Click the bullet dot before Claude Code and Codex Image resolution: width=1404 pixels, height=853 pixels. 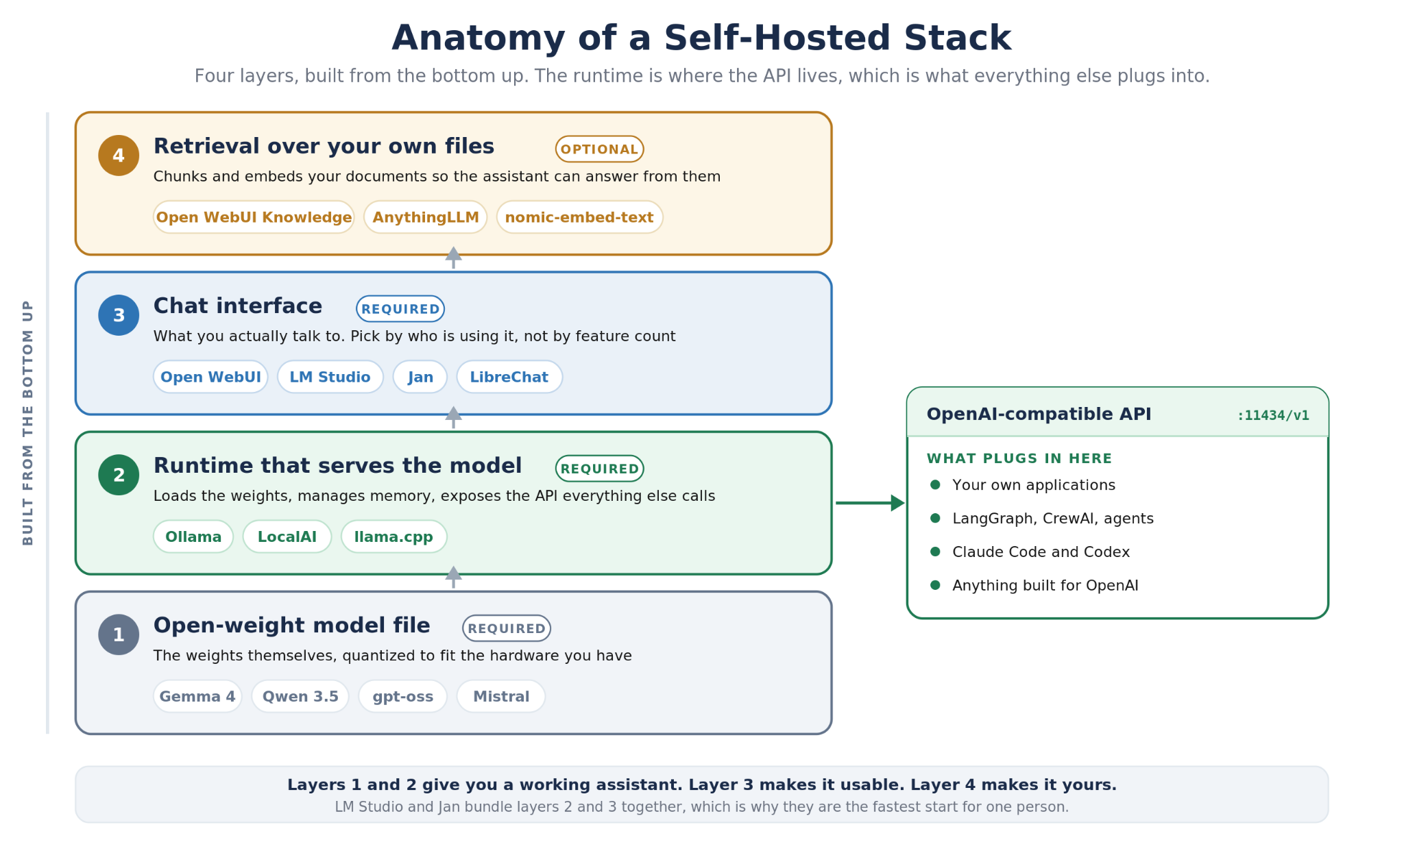click(935, 552)
